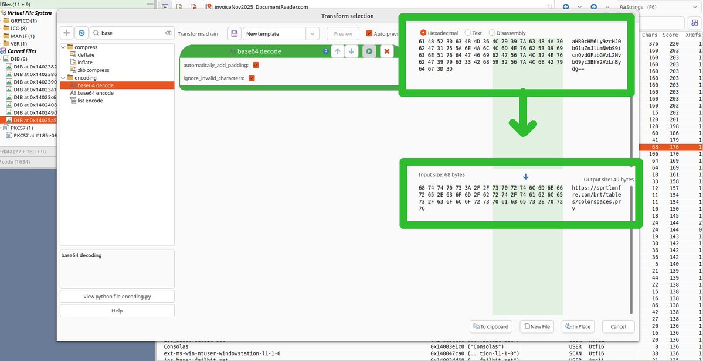
Task: Select the inflate transform
Action: point(85,62)
